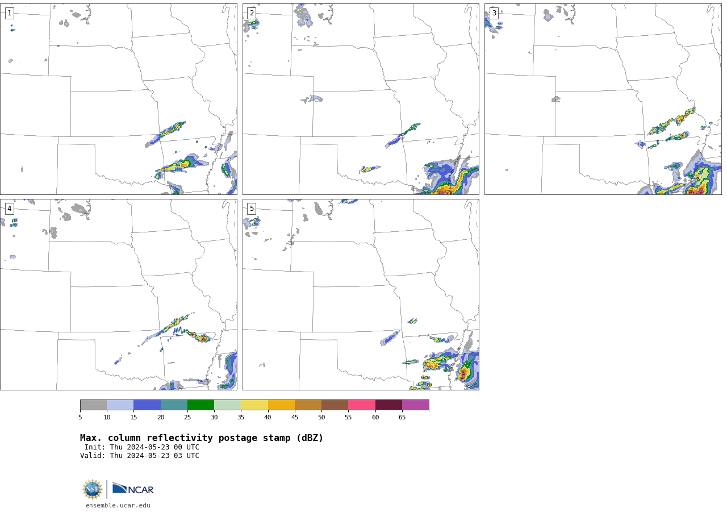Image resolution: width=727 pixels, height=512 pixels.
Task: Open ensemble member 5 reflectivity map
Action: pos(361,294)
